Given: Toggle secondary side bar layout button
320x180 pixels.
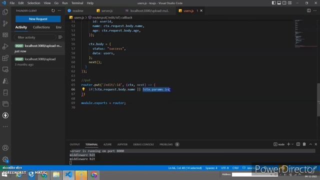Looking at the screenshot, I should click(x=284, y=3).
